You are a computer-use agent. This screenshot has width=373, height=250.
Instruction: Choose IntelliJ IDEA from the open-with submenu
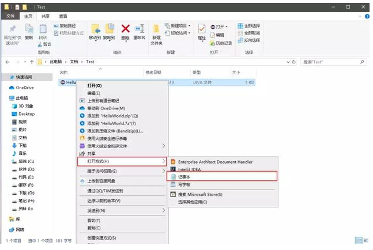click(x=189, y=169)
